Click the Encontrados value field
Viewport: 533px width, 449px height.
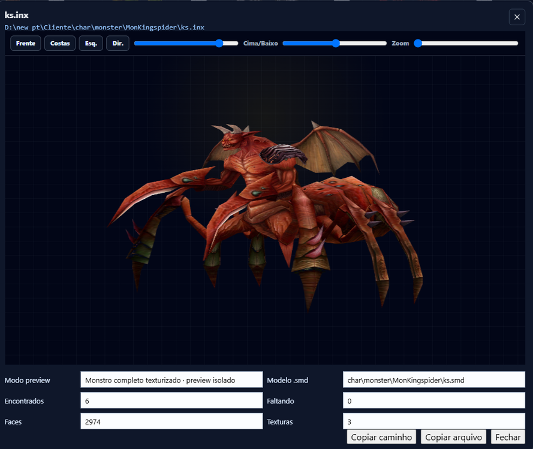pos(171,401)
